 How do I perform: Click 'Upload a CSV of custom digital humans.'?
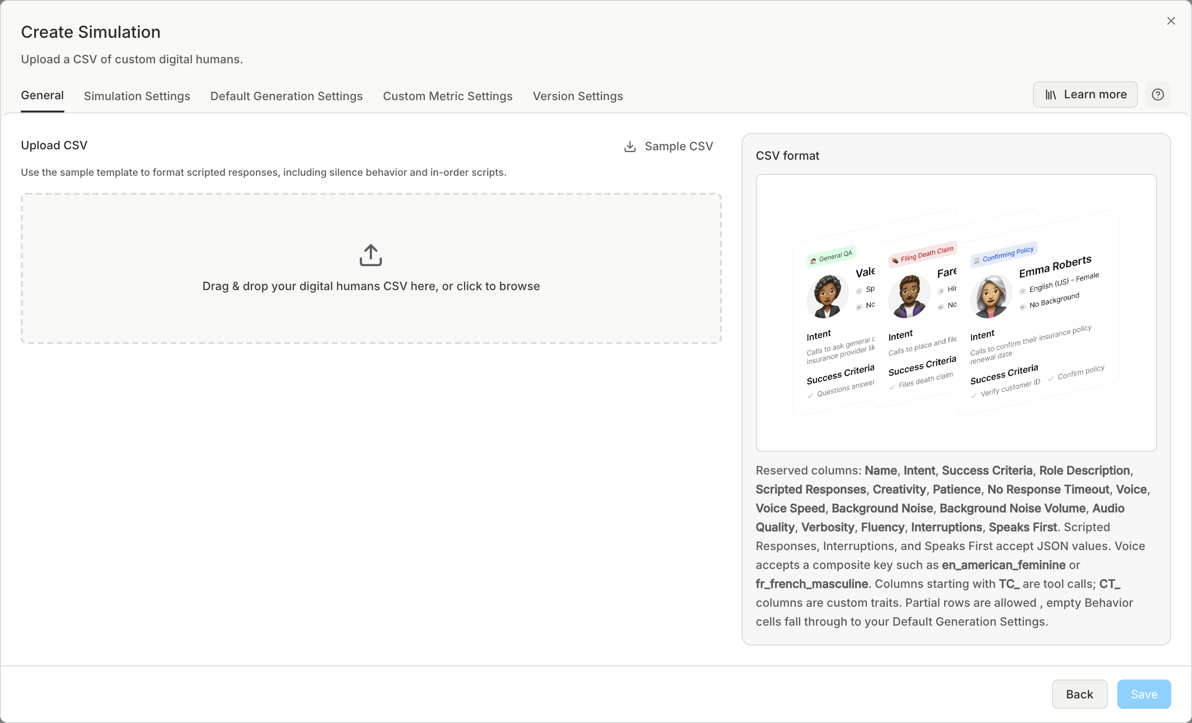coord(131,59)
